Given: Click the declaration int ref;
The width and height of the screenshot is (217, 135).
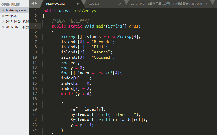Looking at the screenshot, I should point(71,63).
